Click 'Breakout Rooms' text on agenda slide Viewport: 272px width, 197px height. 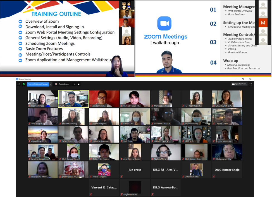[237, 52]
